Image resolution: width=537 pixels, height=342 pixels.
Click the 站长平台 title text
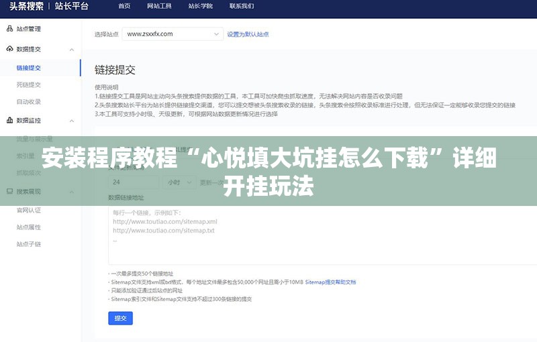72,6
